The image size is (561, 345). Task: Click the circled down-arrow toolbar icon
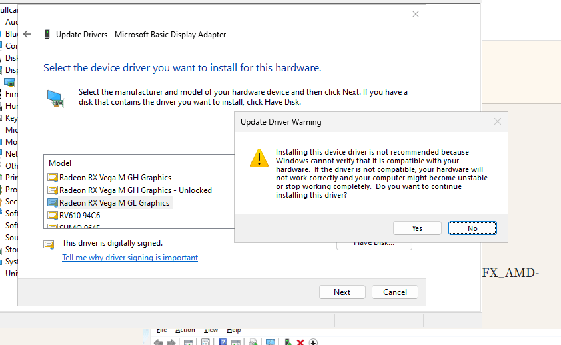click(x=313, y=342)
